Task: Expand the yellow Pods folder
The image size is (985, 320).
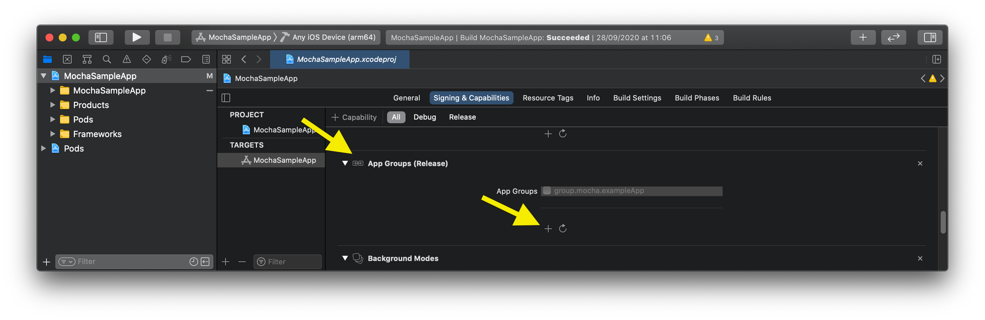Action: point(52,119)
